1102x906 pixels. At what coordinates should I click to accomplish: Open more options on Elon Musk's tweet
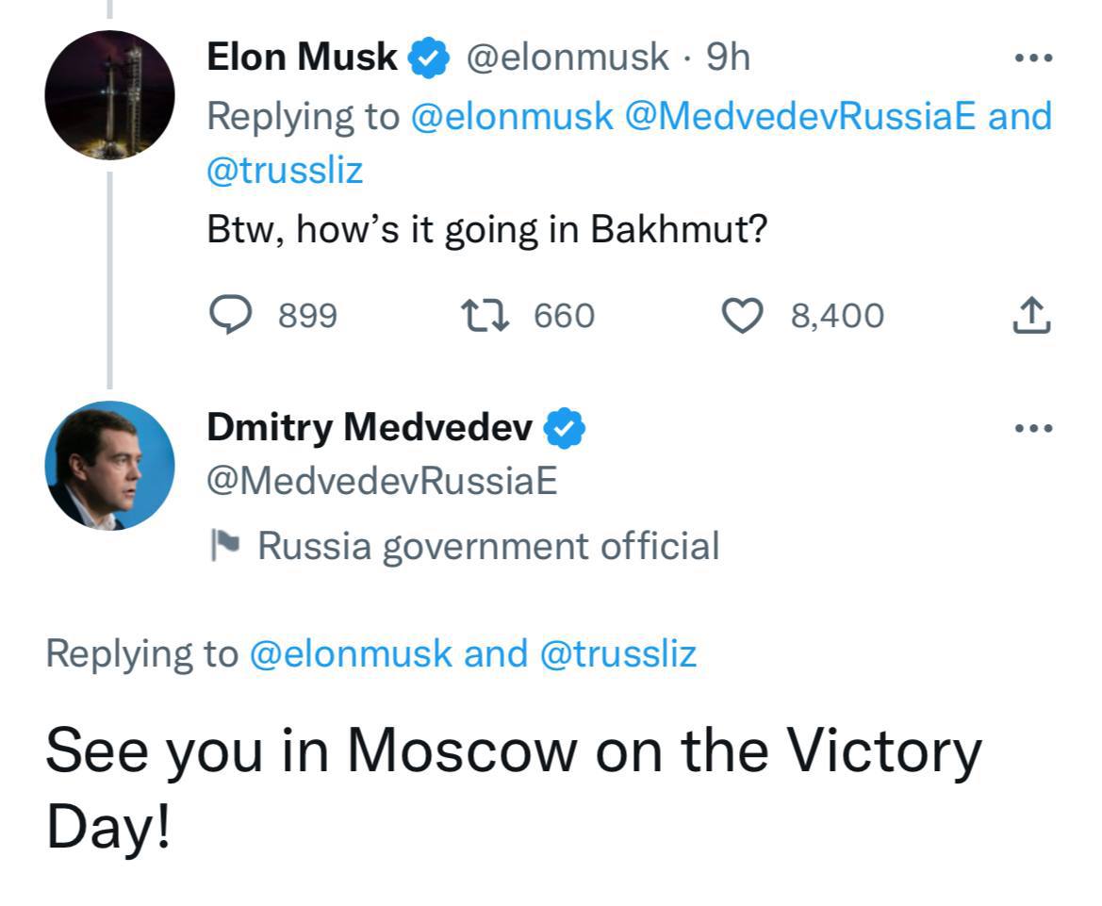1033,58
